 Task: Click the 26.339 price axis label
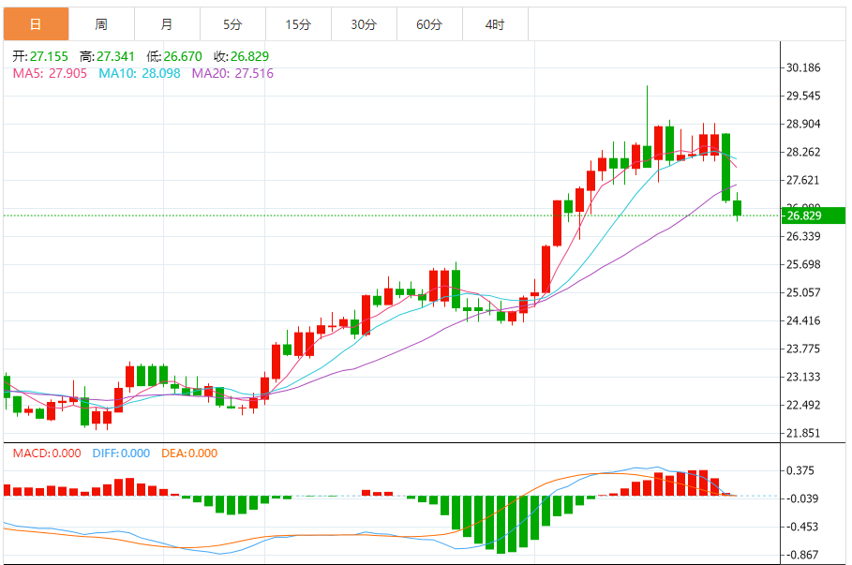click(x=803, y=236)
